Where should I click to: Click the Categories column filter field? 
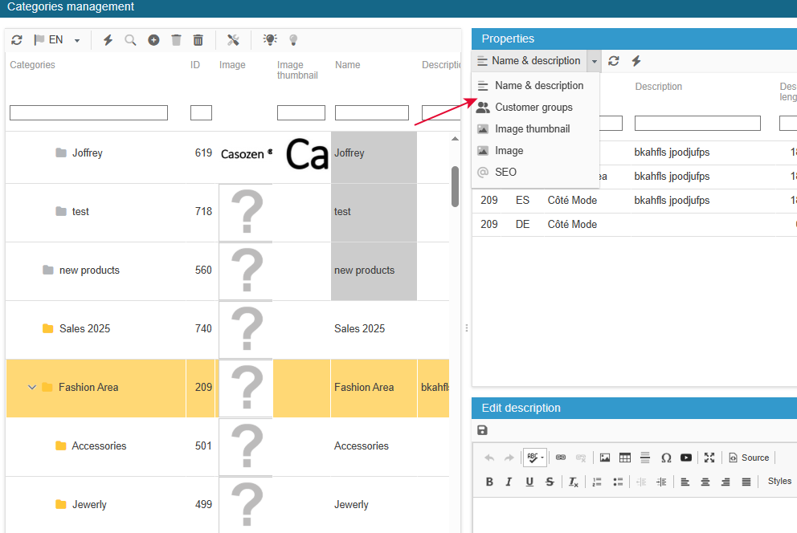click(88, 112)
